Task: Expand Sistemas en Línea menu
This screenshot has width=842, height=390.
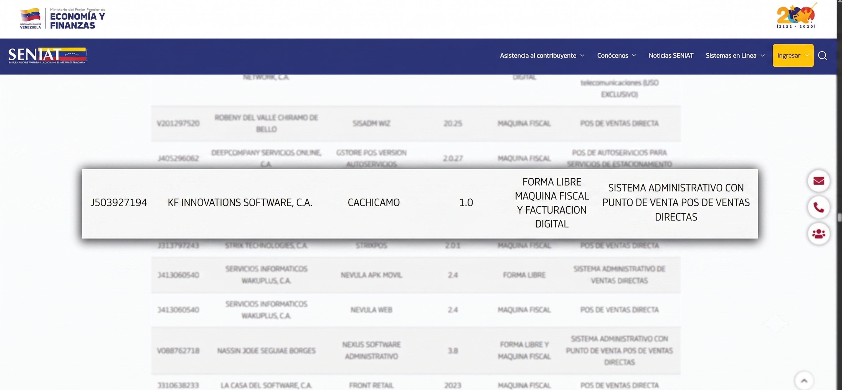Action: point(735,55)
